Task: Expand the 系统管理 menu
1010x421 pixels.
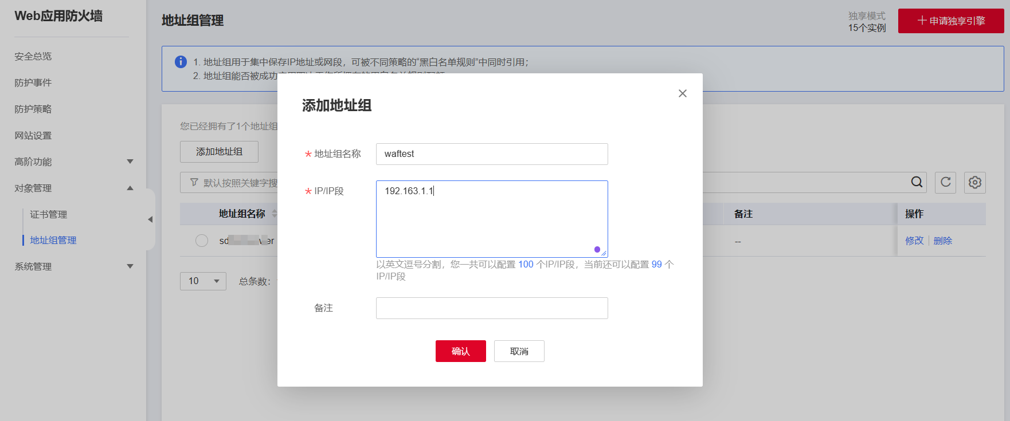Action: pos(130,266)
